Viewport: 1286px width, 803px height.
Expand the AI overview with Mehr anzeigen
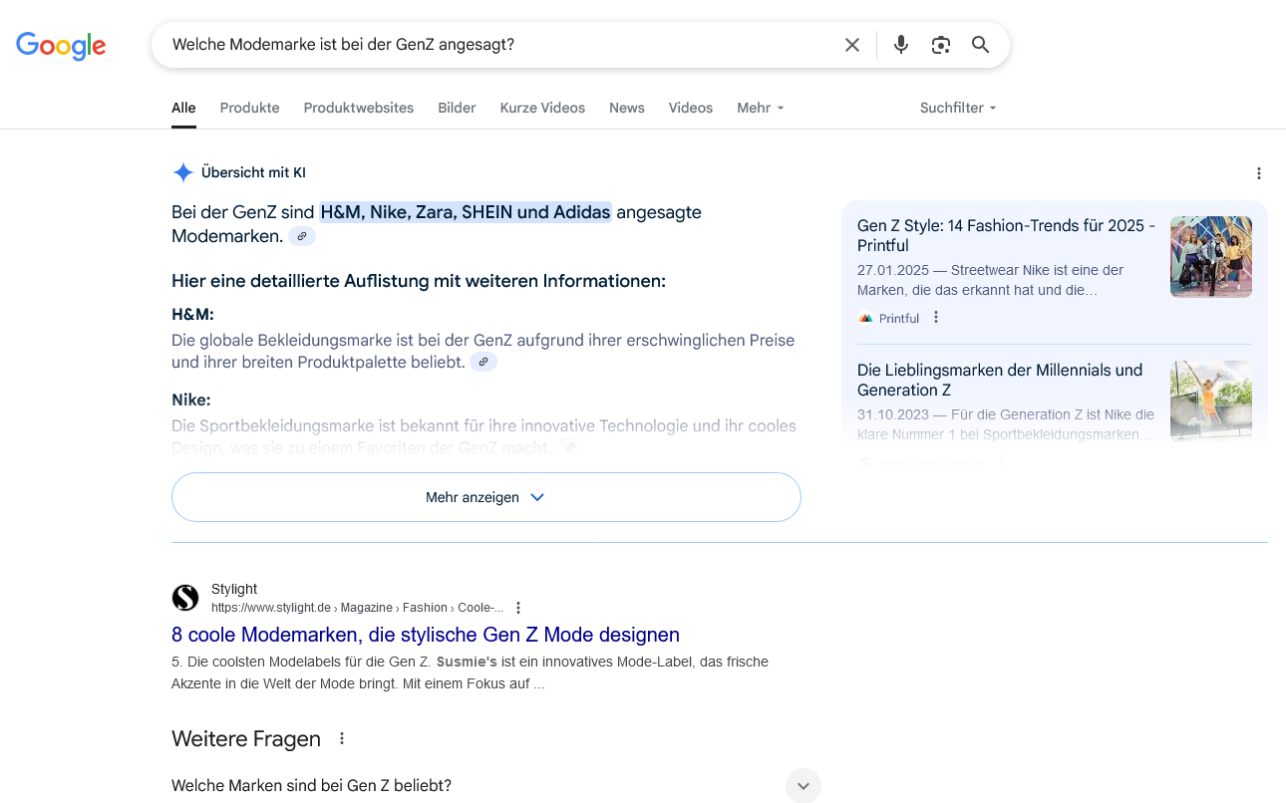486,497
